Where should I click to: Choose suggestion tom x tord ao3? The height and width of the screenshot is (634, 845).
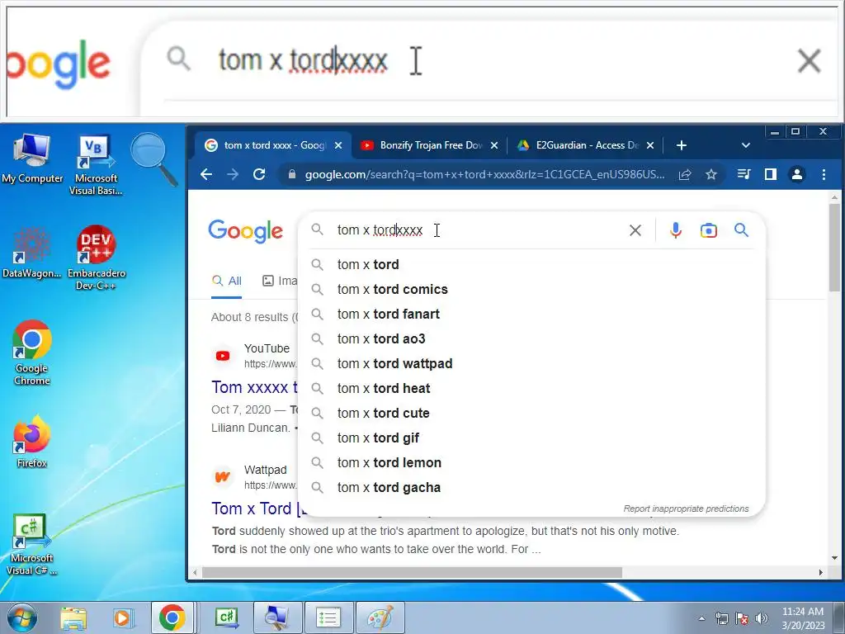pos(531,339)
